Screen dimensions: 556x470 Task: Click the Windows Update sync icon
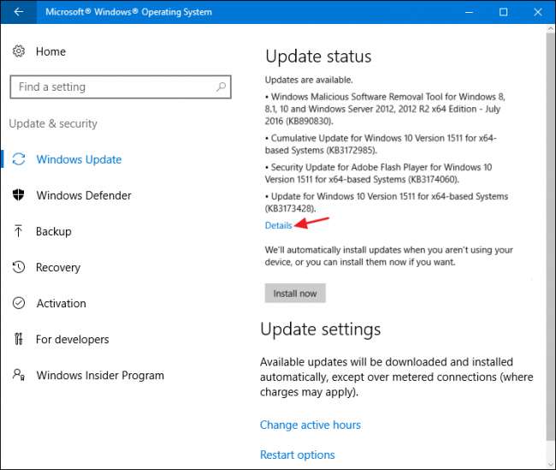[x=19, y=159]
